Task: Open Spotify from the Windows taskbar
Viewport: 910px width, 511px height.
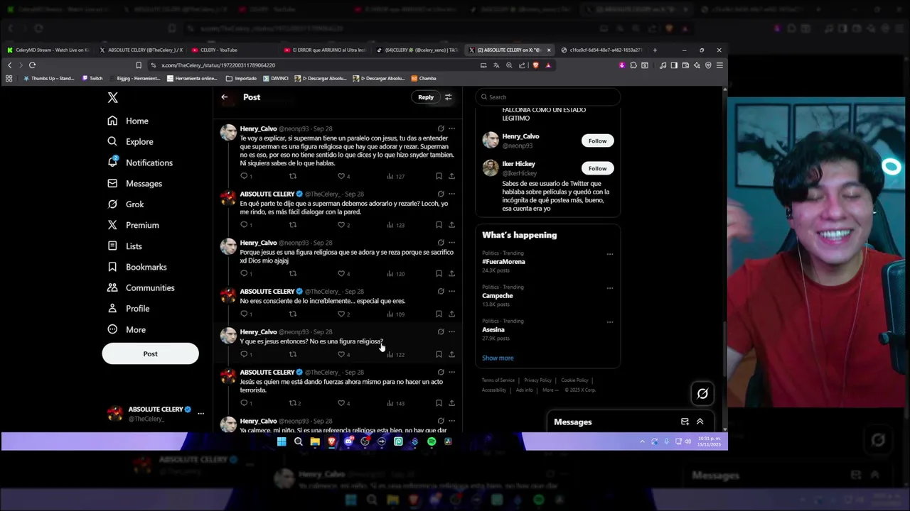Action: point(432,441)
